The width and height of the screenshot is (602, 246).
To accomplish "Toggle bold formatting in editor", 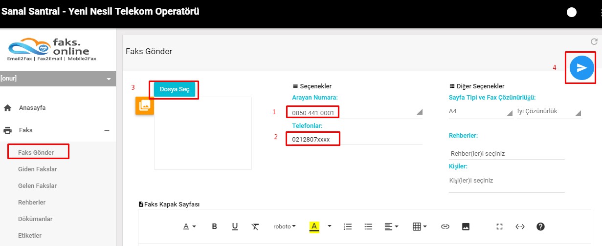I will coord(214,226).
